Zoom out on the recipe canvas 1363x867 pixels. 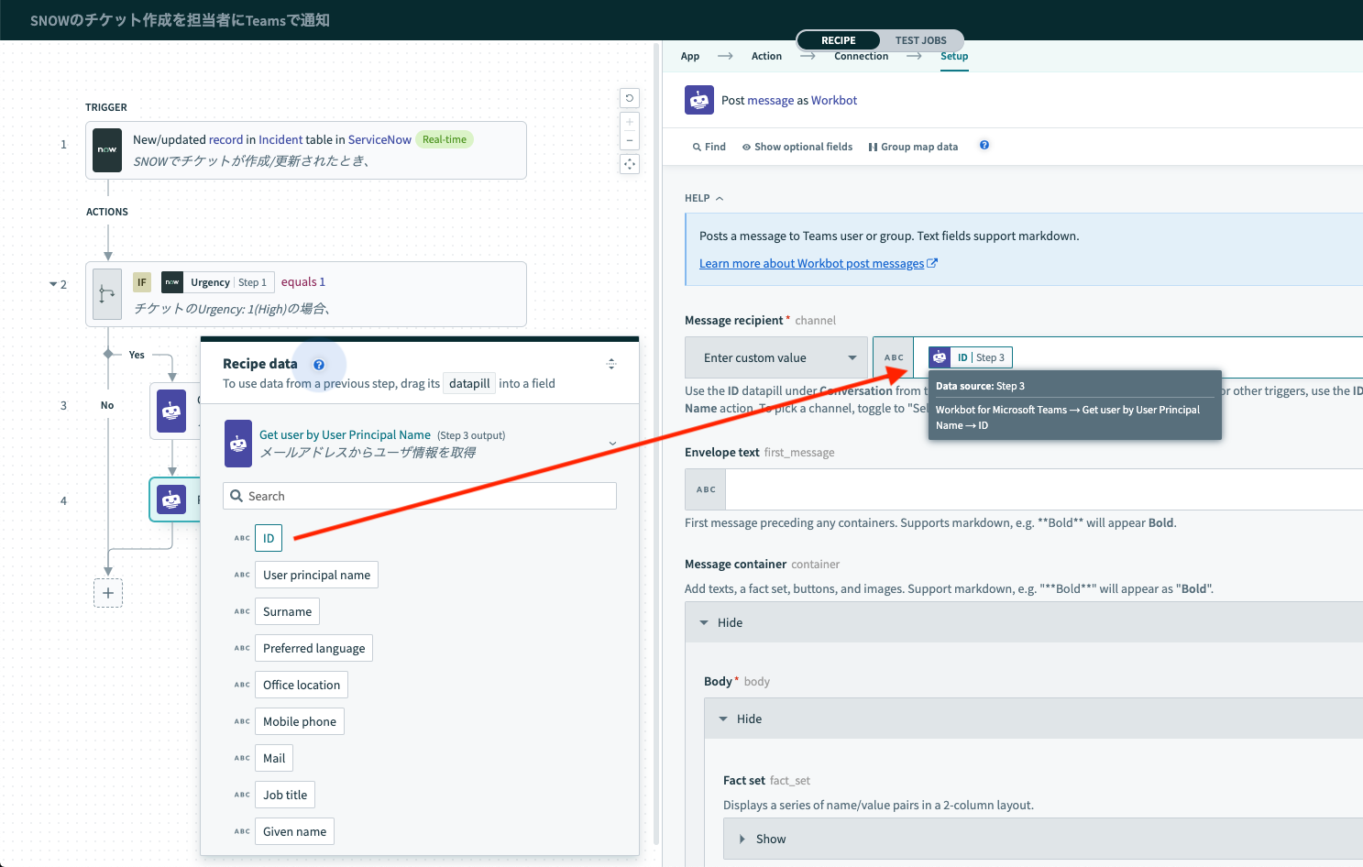[630, 140]
